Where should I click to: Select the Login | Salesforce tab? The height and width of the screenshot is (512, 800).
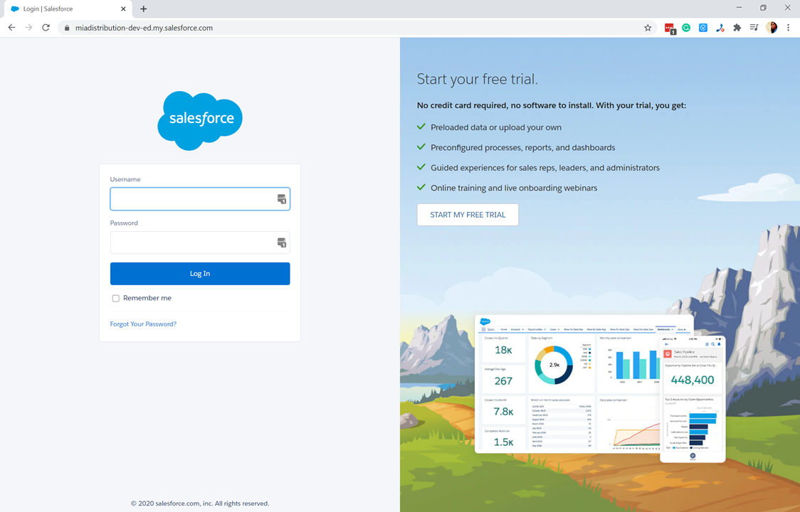pos(66,9)
